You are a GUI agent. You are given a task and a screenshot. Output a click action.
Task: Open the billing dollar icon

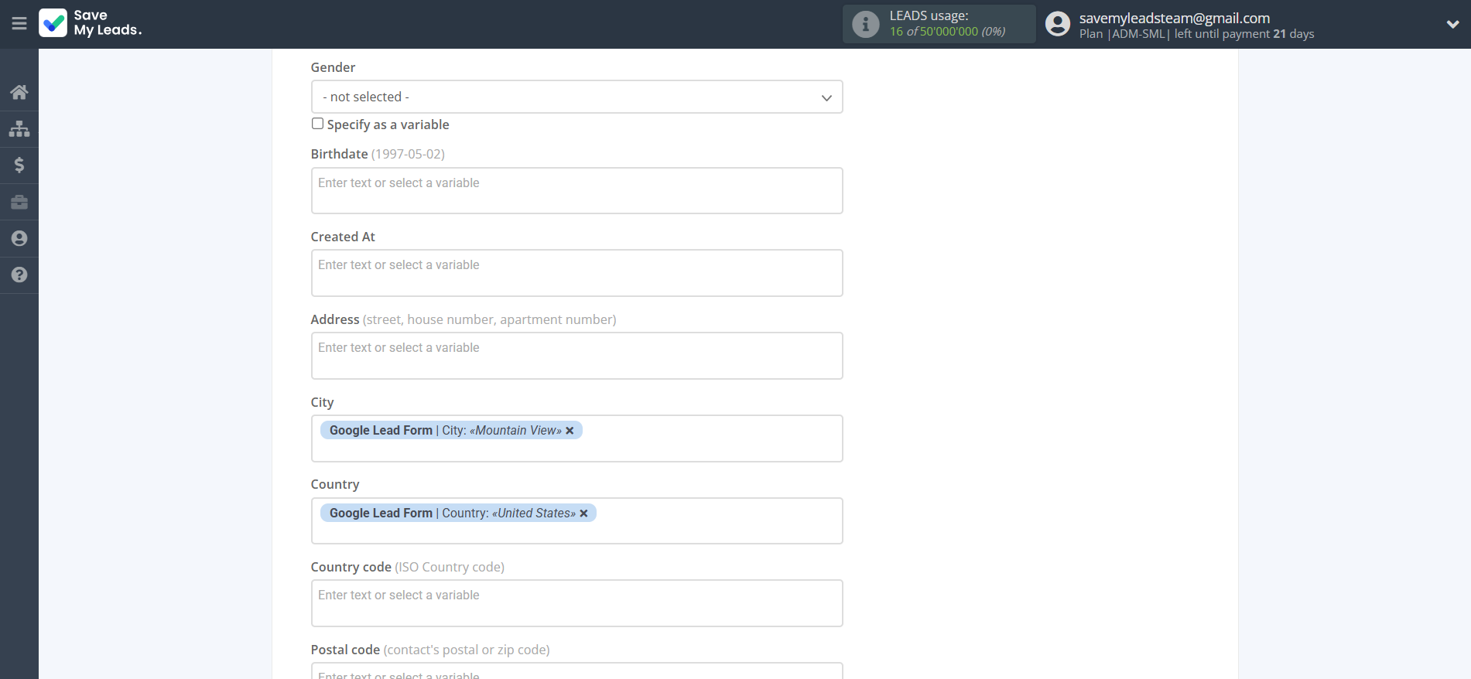tap(19, 165)
